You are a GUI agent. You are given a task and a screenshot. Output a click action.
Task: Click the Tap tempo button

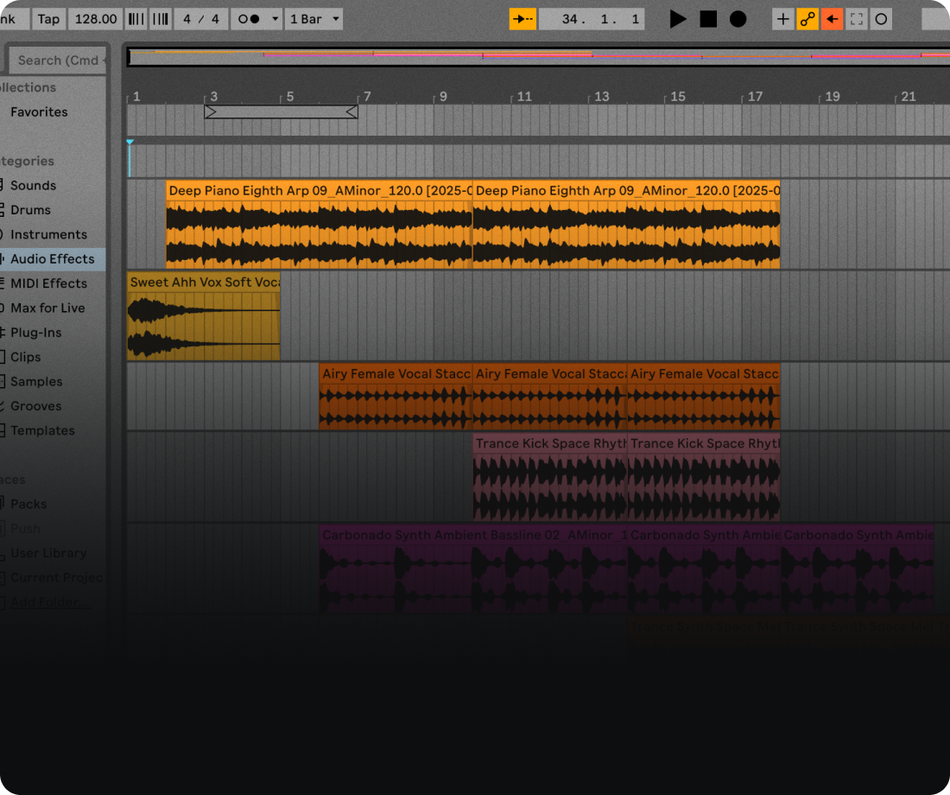pyautogui.click(x=48, y=18)
